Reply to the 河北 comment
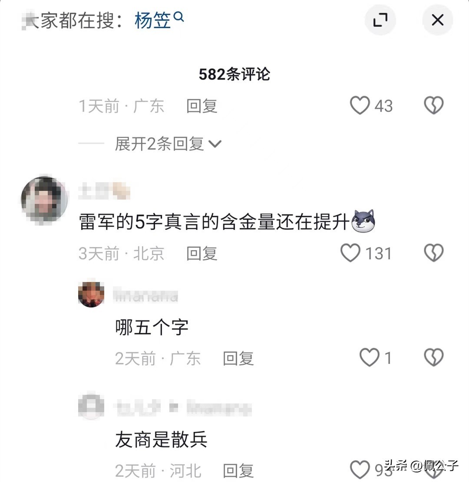This screenshot has height=482, width=469. (238, 471)
